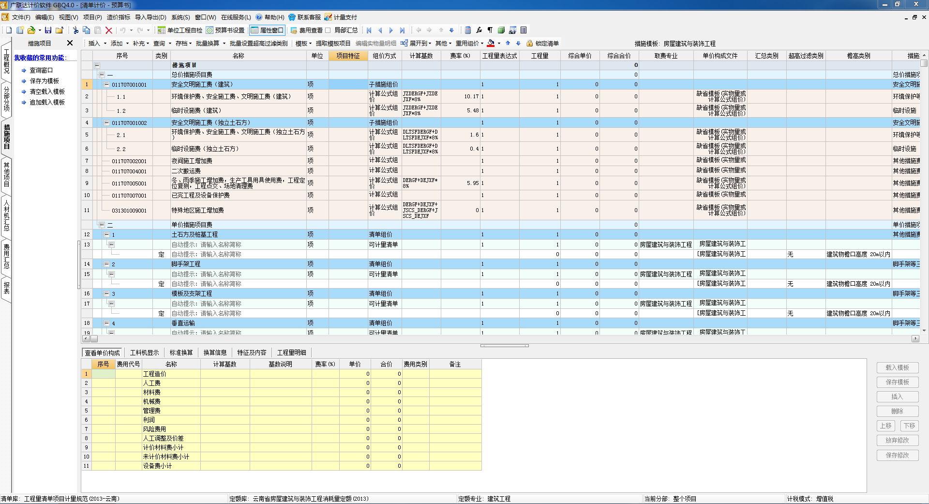
Task: Open the 其他 dropdown
Action: click(x=443, y=43)
